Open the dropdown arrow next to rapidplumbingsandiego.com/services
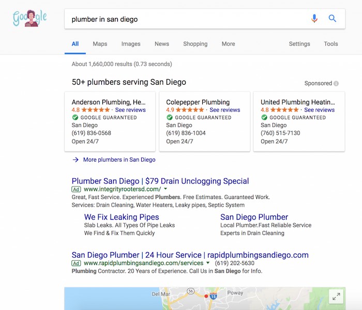Screen dimensions: 362x310 coord(208,262)
